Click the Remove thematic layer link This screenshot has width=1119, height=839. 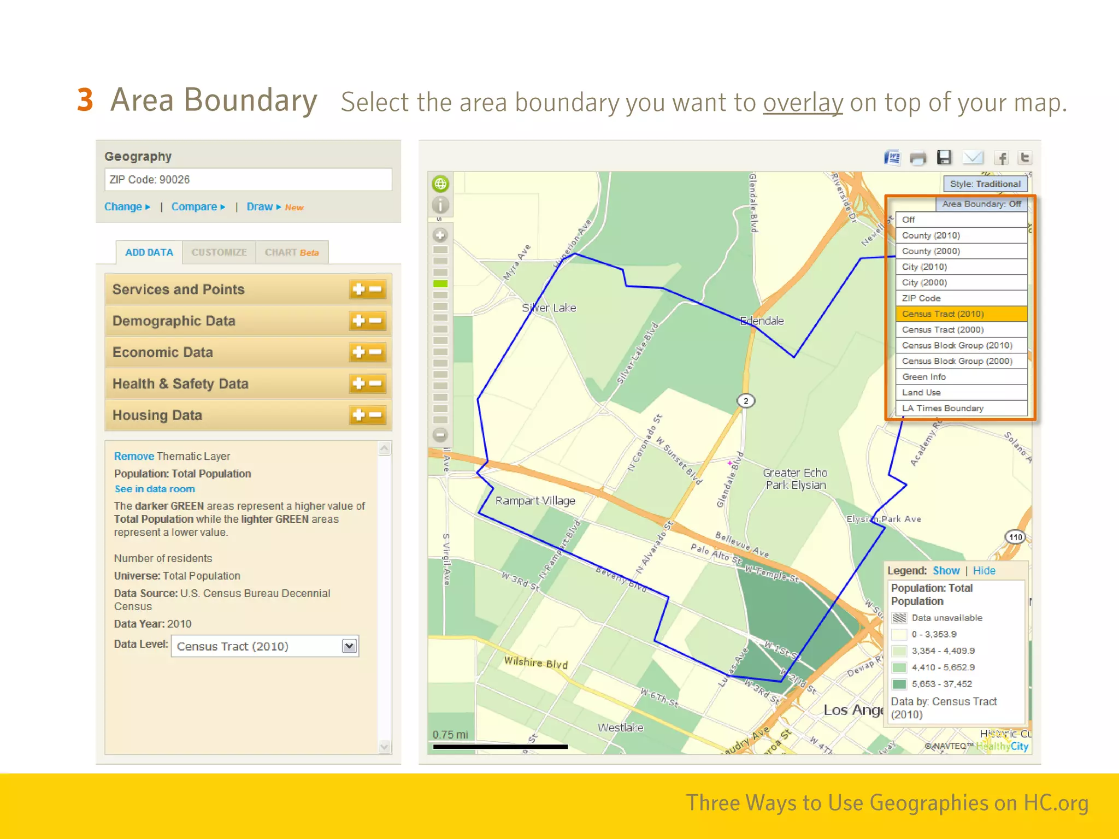click(134, 456)
